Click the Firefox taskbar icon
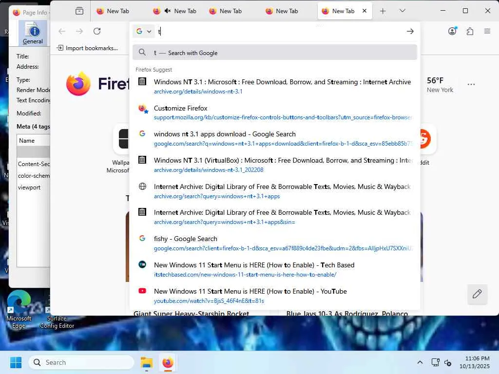Screen dimensions: 499x374 click(168, 362)
